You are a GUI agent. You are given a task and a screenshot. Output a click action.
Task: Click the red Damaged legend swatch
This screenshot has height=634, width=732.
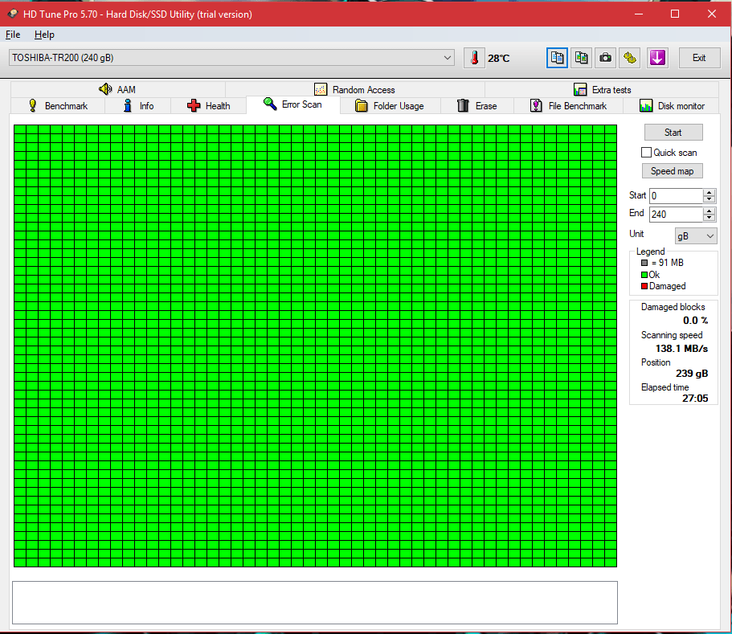(644, 286)
